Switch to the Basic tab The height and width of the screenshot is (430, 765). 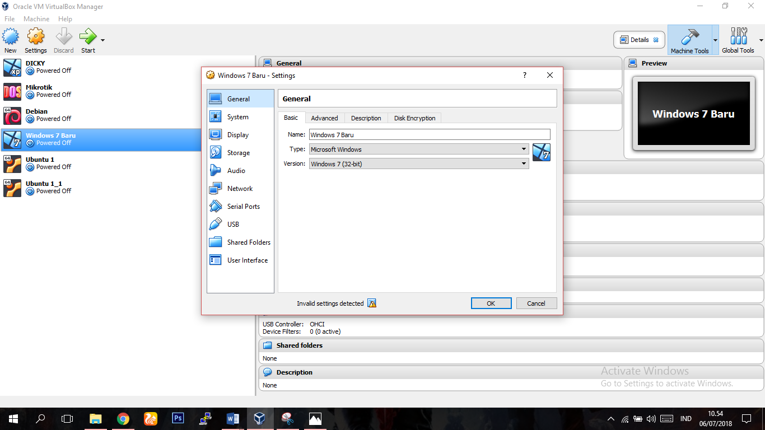tap(291, 118)
